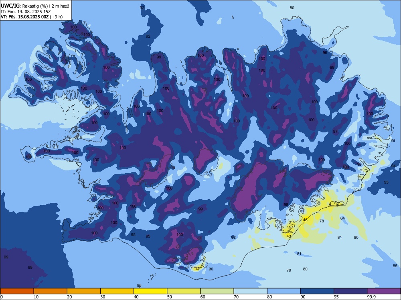401x300 pixels.
Task: Click the map value 97 in the east
Action: coord(335,131)
